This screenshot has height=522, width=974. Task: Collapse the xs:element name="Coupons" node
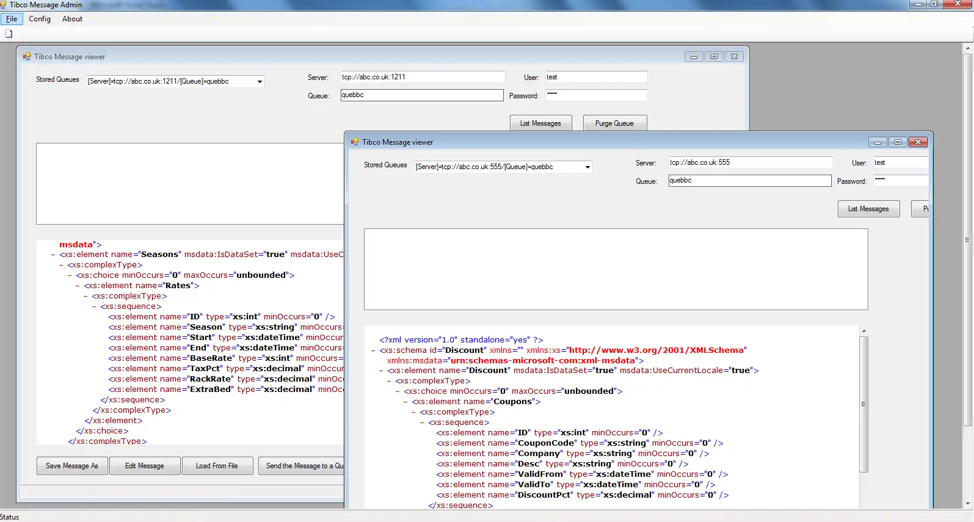tap(405, 402)
